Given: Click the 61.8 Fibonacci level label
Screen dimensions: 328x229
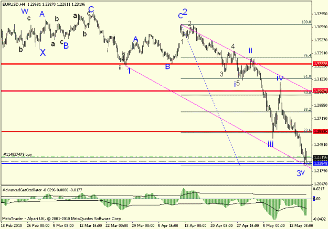Looking at the screenshot, I should (308, 76).
